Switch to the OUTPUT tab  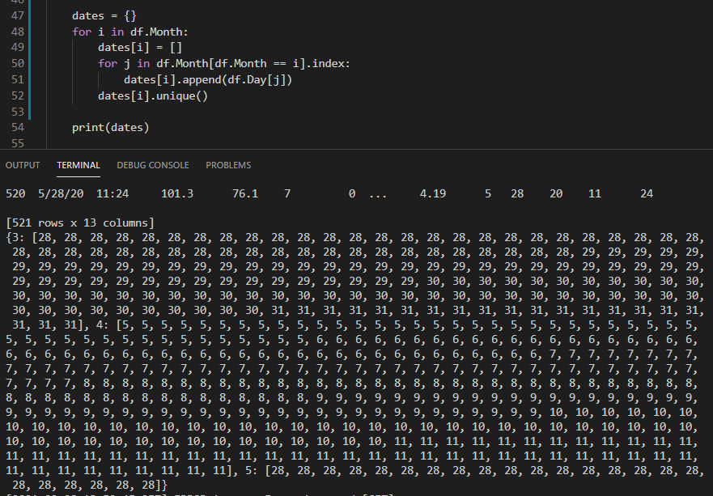[22, 165]
